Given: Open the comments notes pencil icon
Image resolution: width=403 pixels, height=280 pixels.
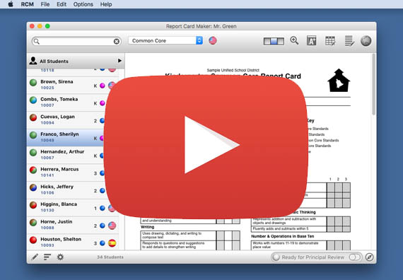Looking at the screenshot, I should click(349, 41).
